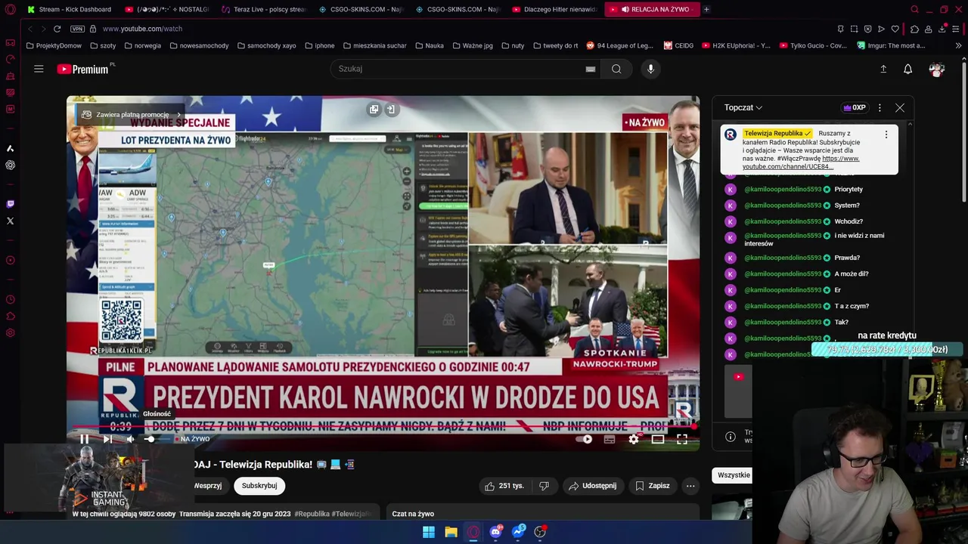Open the more actions three-dot button
This screenshot has height=544, width=968.
(x=690, y=486)
